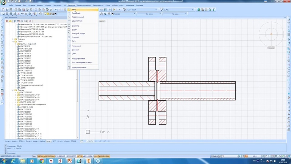Click the Help question mark icon

click(119, 9)
